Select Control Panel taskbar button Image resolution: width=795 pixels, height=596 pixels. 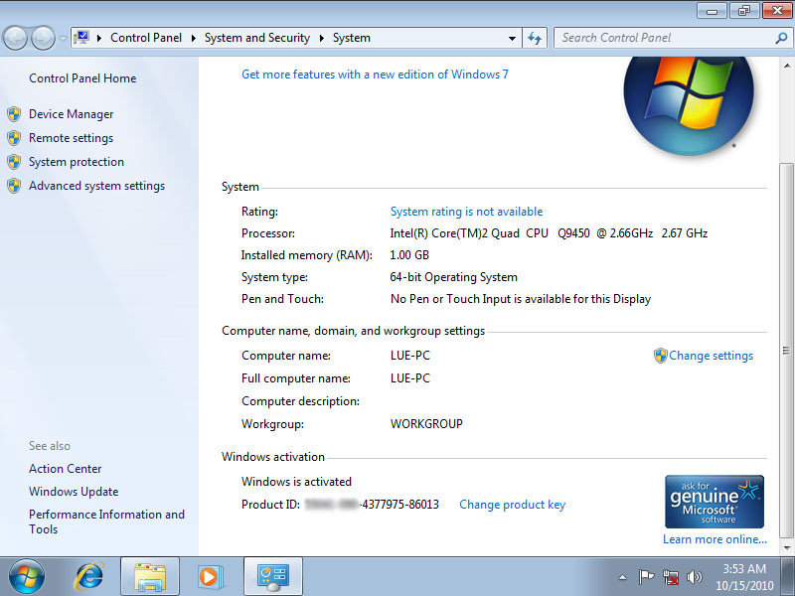(x=273, y=577)
